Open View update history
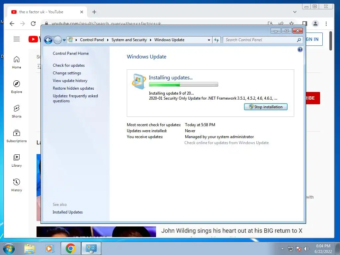 pyautogui.click(x=70, y=81)
